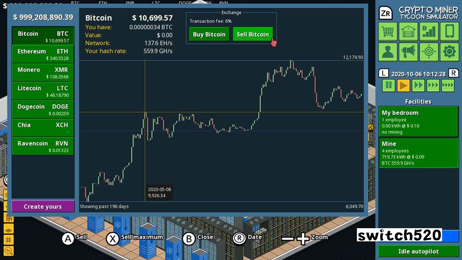
Task: Click the Buy Bitcoin button
Action: 209,34
